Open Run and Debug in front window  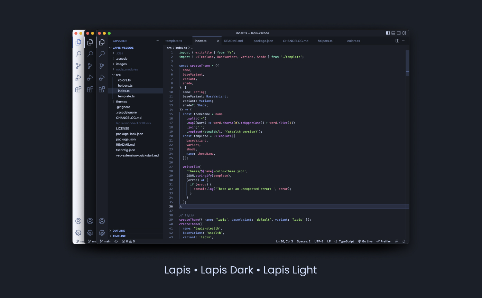(x=102, y=77)
